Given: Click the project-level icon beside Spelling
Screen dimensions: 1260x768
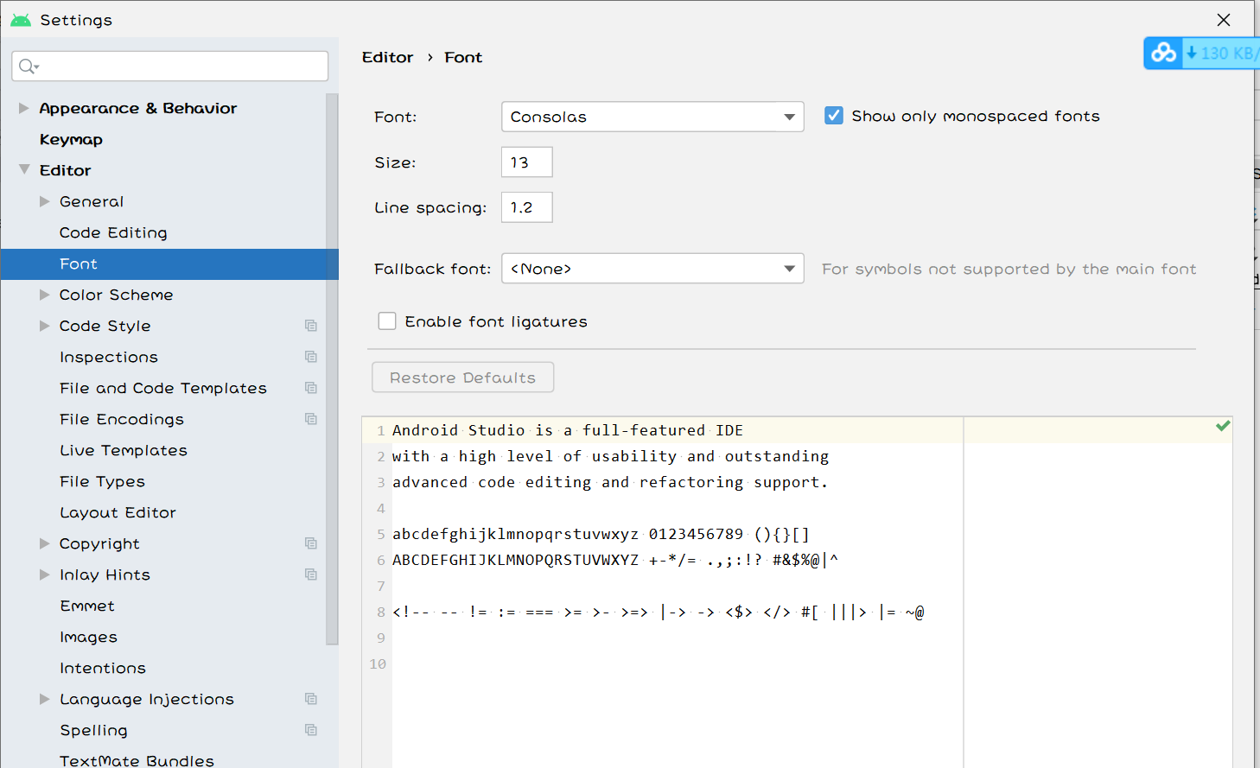Looking at the screenshot, I should [311, 730].
